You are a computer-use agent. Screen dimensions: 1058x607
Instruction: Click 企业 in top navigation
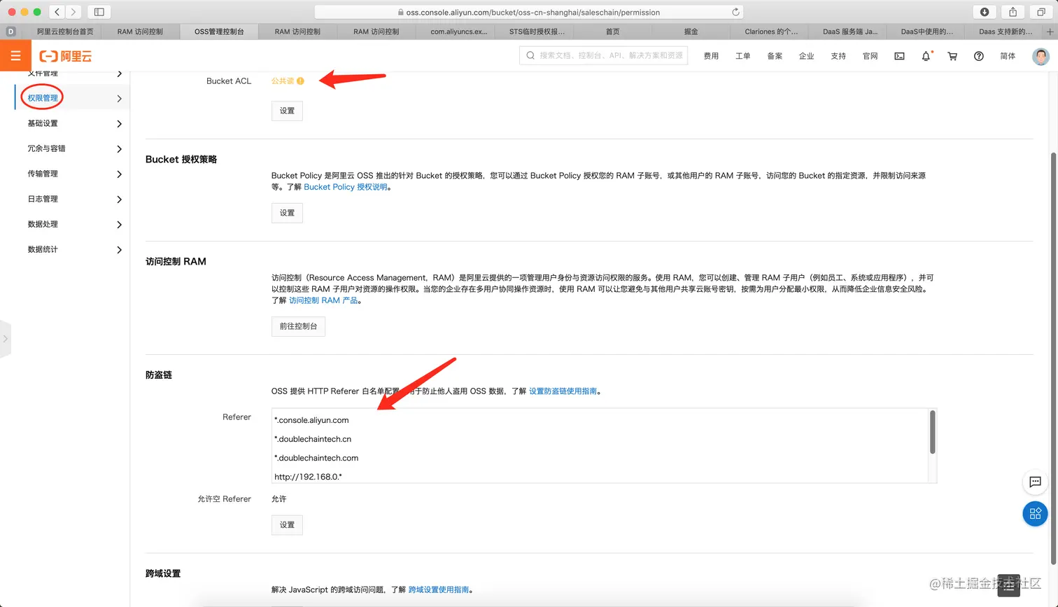click(x=806, y=56)
